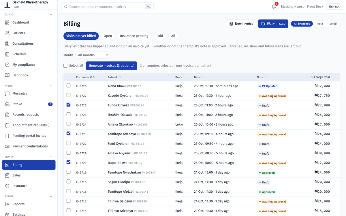Click Sign out button
The height and width of the screenshot is (216, 346).
[334, 7]
